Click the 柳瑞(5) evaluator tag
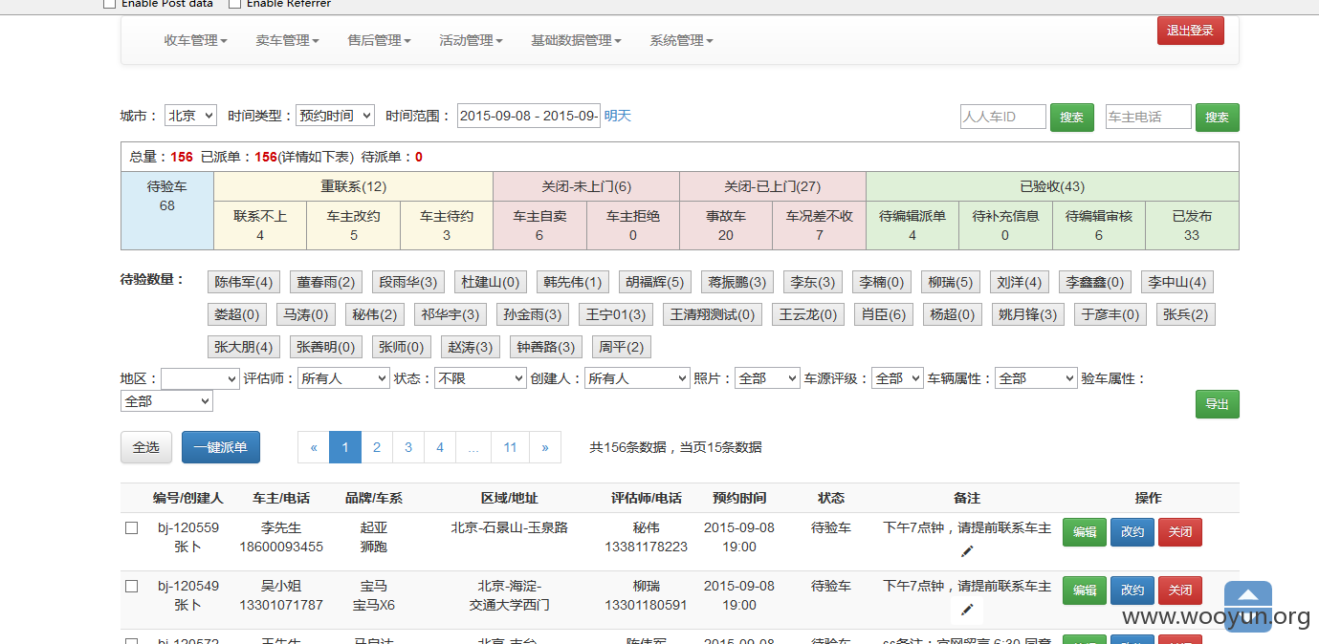The image size is (1319, 644). (x=951, y=282)
